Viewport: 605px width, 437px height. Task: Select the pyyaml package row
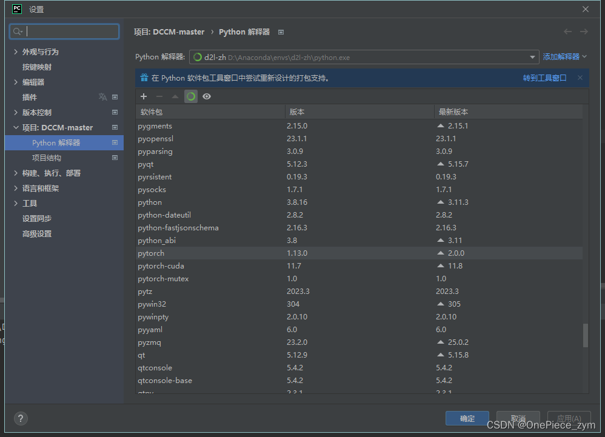pos(359,329)
